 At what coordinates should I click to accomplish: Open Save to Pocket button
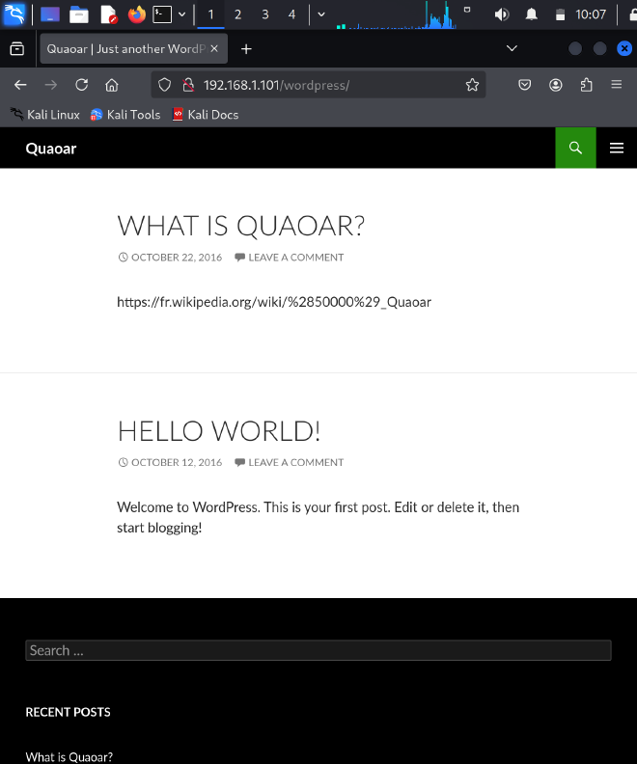click(524, 85)
